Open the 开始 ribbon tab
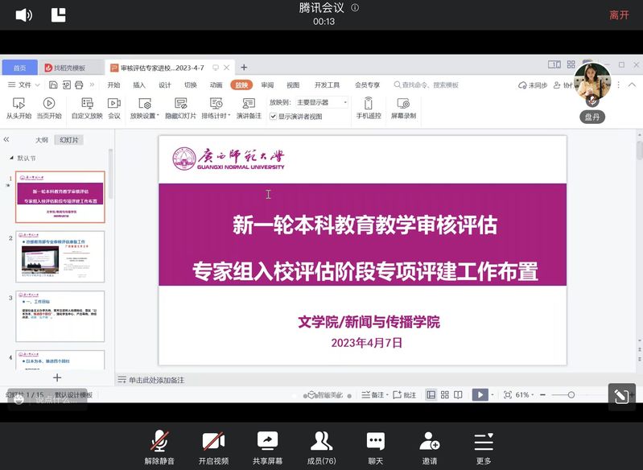Image resolution: width=643 pixels, height=470 pixels. pos(113,85)
